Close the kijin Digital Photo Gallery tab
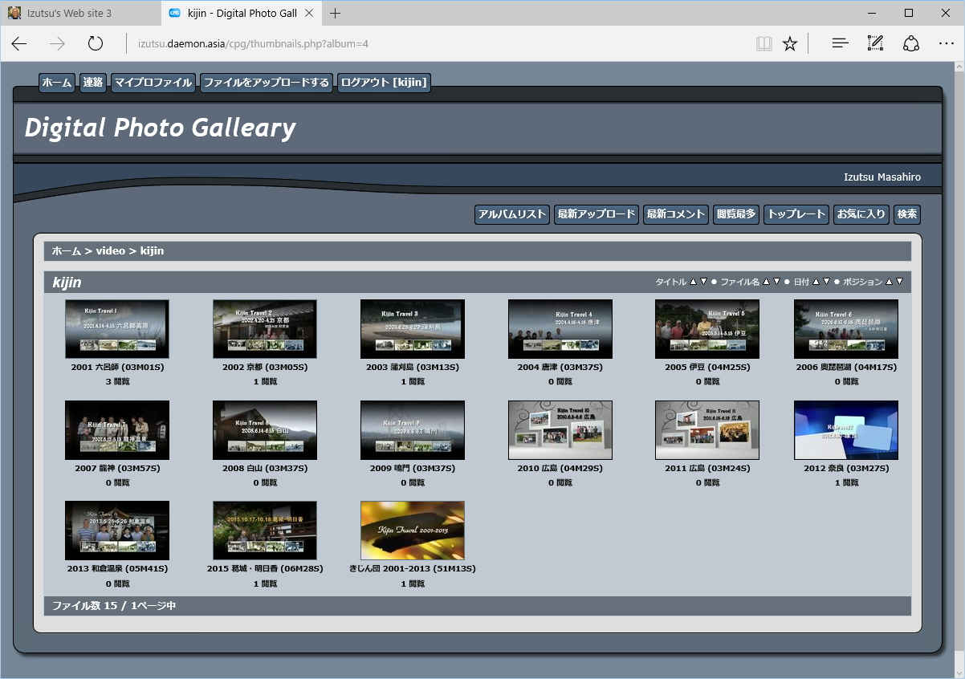 (310, 13)
